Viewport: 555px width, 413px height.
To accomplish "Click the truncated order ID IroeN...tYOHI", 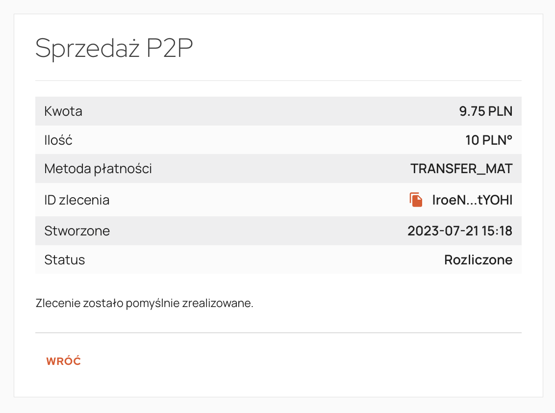I will click(472, 200).
